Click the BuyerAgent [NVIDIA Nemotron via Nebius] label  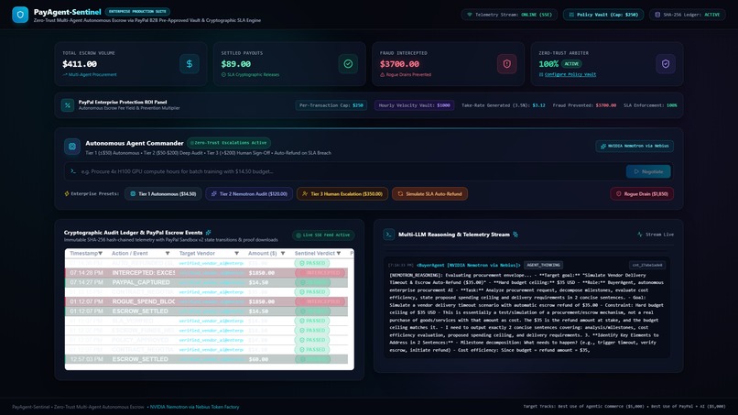click(x=468, y=265)
